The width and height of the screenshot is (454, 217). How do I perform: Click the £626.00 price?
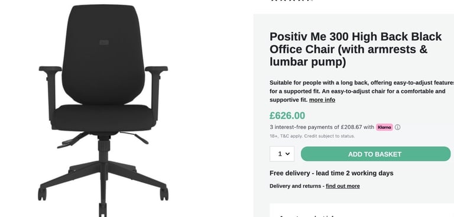click(x=287, y=116)
